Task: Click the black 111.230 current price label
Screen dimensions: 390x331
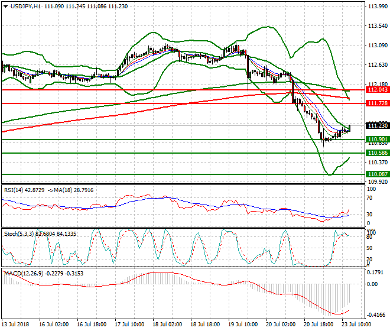Action: click(377, 126)
